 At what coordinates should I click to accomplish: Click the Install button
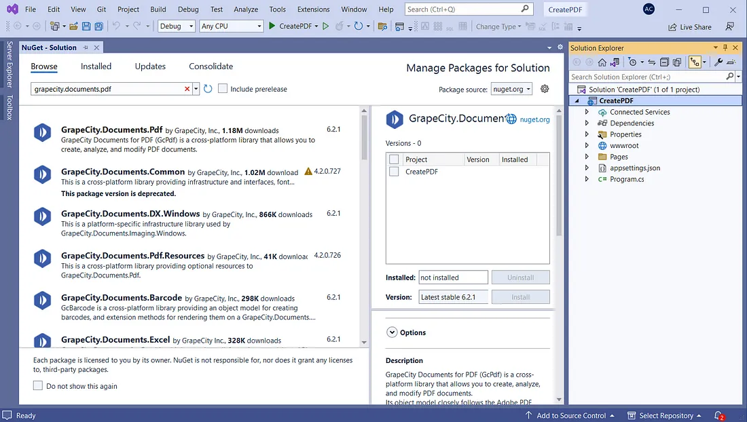520,296
